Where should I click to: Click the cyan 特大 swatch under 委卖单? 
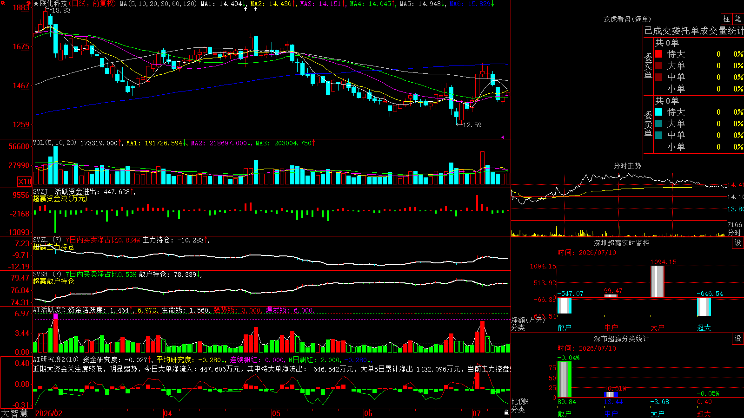(658, 112)
